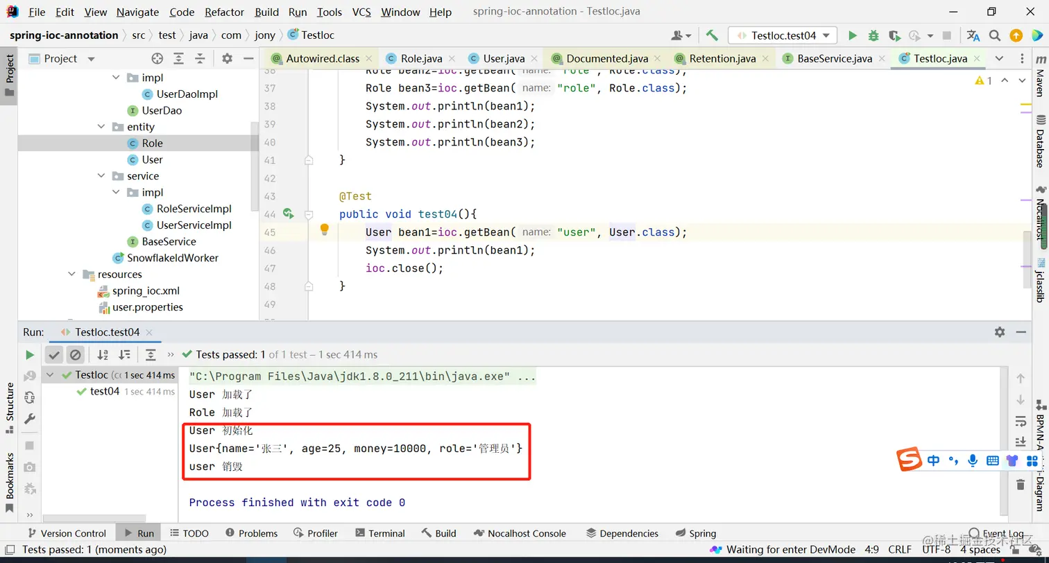The image size is (1049, 563).
Task: Start debugging with the green bug icon
Action: pos(873,35)
